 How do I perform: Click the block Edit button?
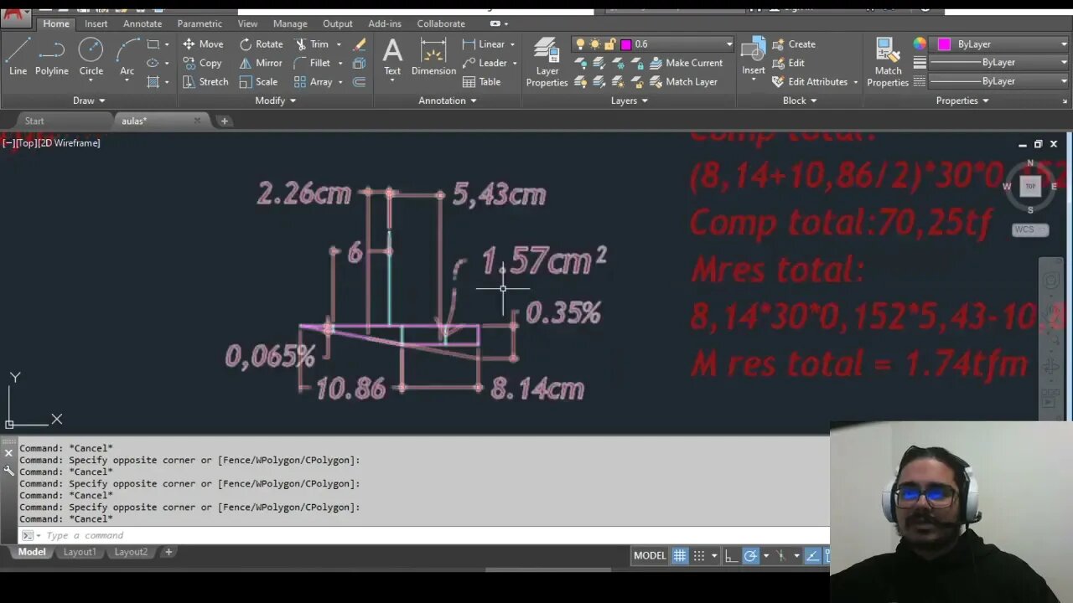(x=788, y=63)
